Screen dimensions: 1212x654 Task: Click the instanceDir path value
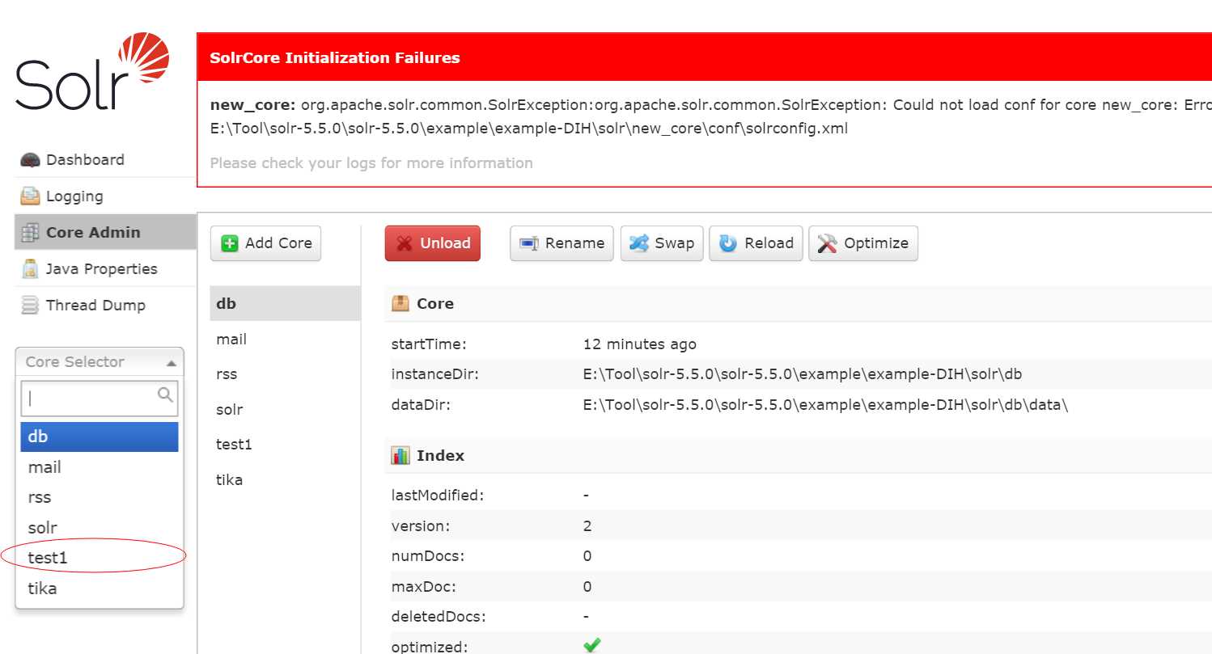(803, 374)
